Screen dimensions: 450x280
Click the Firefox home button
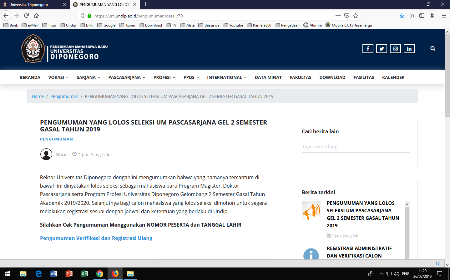[36, 16]
